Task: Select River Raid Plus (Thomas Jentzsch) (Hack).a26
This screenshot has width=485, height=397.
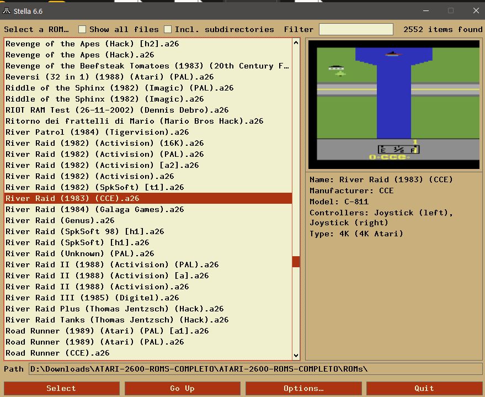Action: pos(148,309)
